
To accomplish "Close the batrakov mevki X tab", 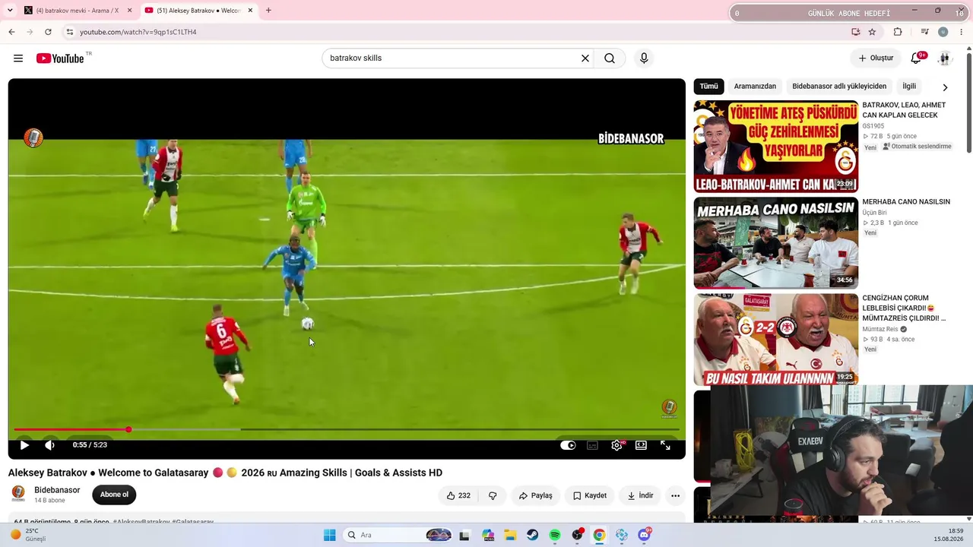I will 130,11.
